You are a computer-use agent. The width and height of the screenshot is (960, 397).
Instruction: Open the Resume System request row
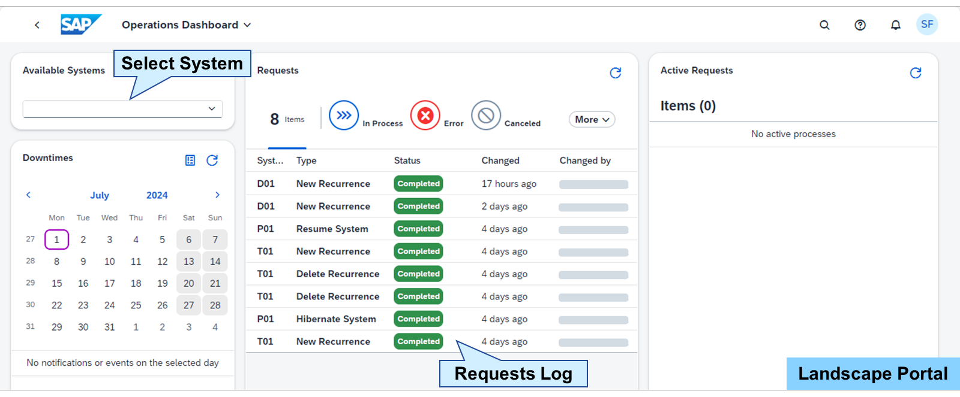point(442,229)
